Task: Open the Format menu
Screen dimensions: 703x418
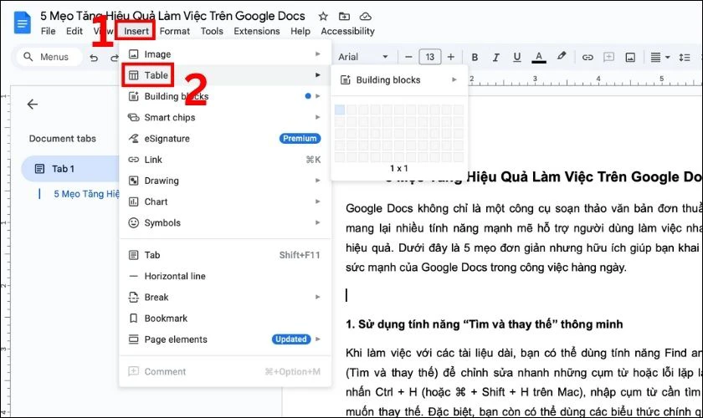Action: click(x=174, y=31)
